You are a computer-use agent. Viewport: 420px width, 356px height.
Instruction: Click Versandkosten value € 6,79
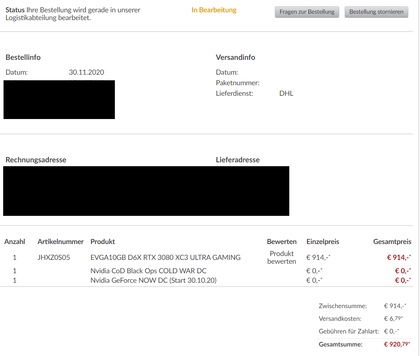pyautogui.click(x=393, y=319)
